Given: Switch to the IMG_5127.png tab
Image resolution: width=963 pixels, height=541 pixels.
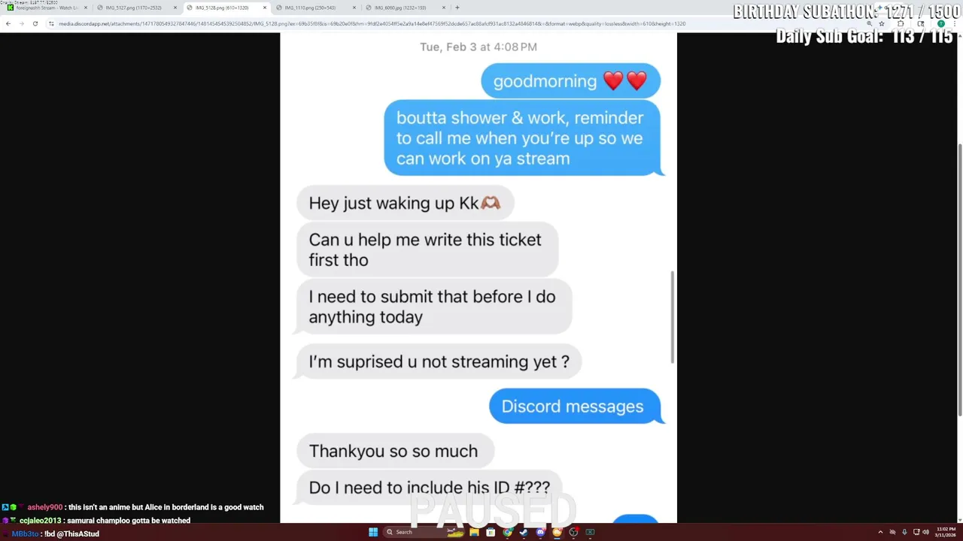Looking at the screenshot, I should point(135,8).
